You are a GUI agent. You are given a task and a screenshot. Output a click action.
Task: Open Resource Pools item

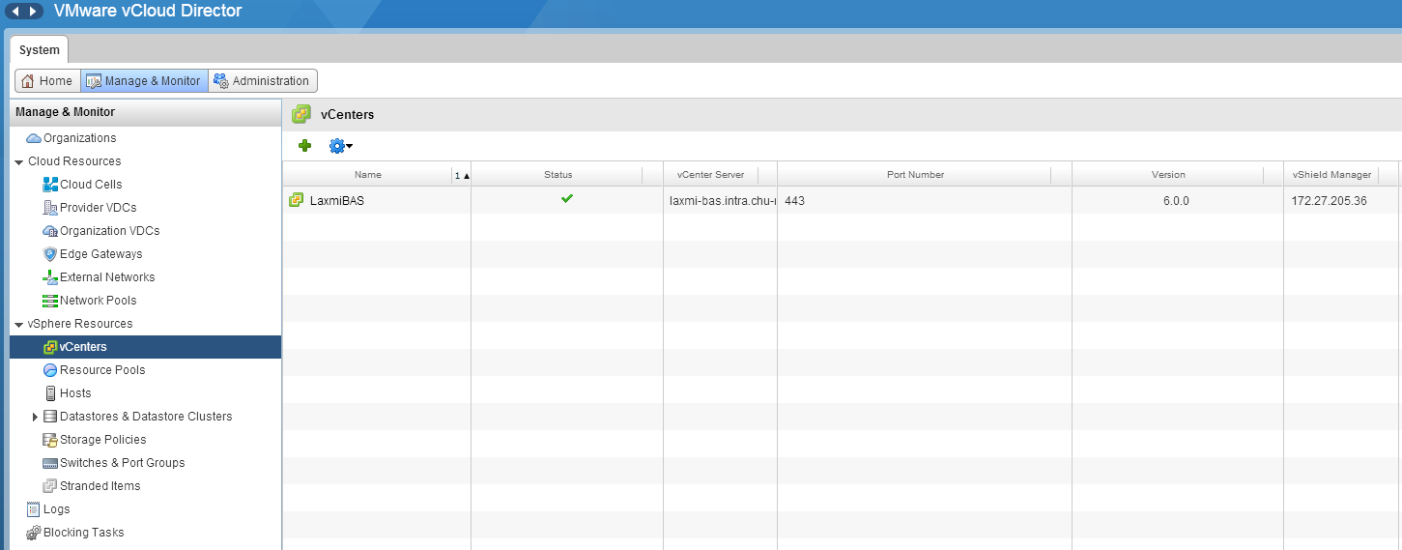pyautogui.click(x=101, y=370)
